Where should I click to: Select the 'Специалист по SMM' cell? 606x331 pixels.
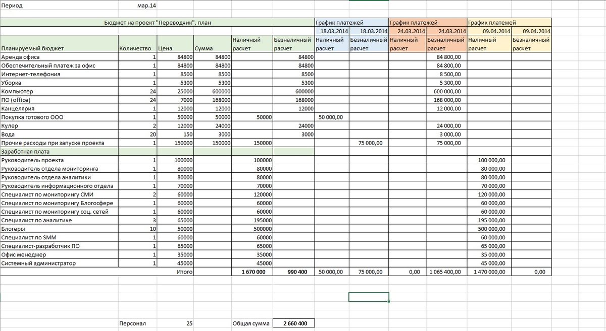59,237
